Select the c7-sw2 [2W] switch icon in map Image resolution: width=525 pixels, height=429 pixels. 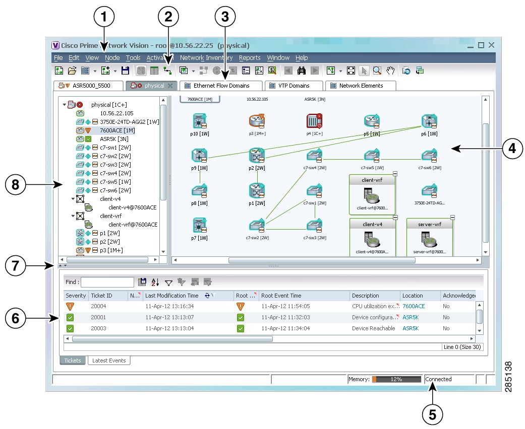pyautogui.click(x=257, y=226)
